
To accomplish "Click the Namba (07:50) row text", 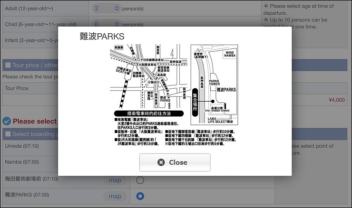I will click(x=22, y=162).
